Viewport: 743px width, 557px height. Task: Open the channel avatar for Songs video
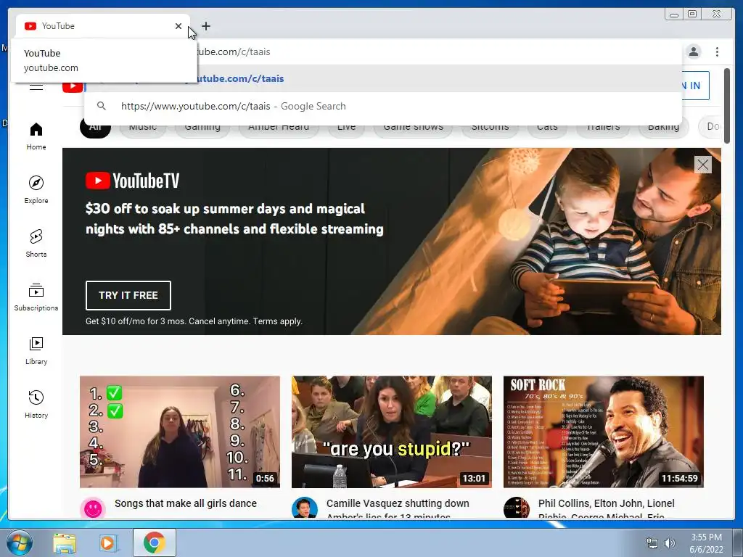click(93, 508)
